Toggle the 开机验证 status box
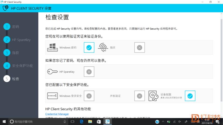The height and width of the screenshot is (125, 223). coord(139,96)
